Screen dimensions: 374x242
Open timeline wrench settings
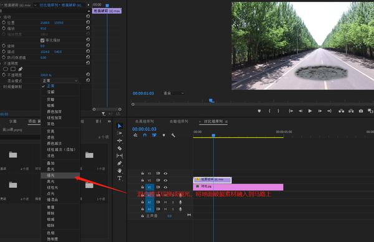[173, 135]
